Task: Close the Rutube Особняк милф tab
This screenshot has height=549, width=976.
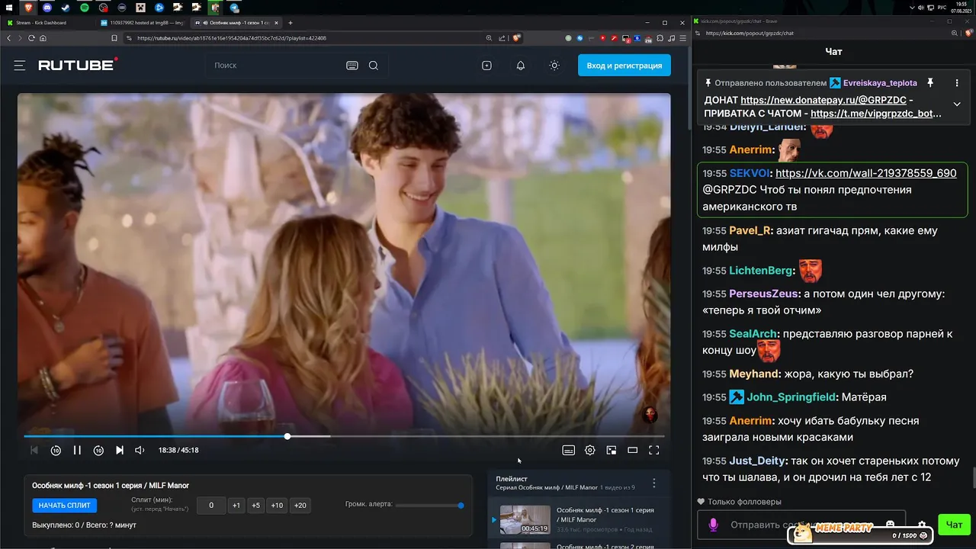Action: point(277,23)
